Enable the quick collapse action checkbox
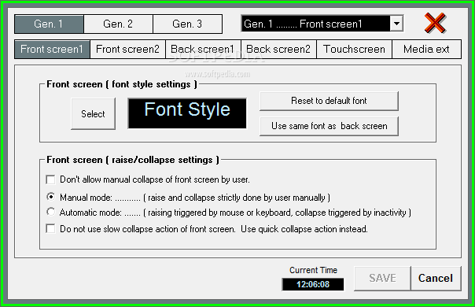The image size is (475, 307). coord(50,228)
